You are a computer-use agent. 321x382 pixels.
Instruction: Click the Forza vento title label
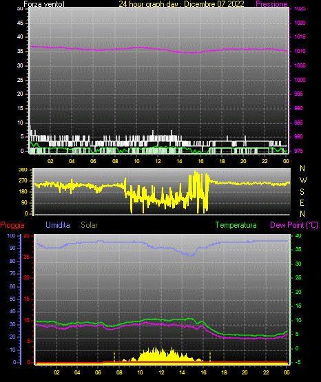click(x=44, y=4)
